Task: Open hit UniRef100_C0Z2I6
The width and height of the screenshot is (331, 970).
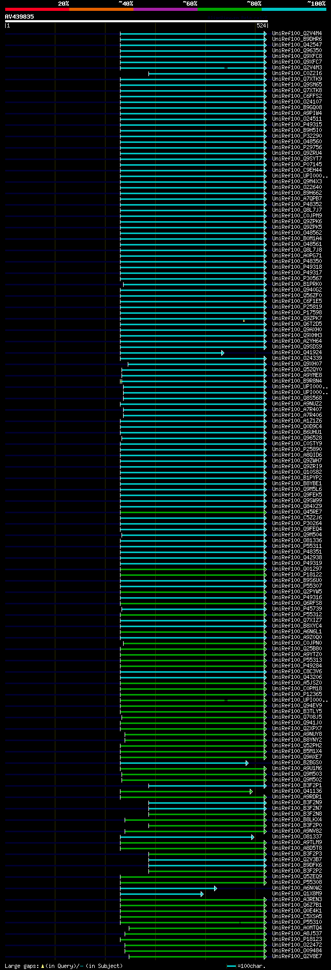Action: [x=297, y=73]
